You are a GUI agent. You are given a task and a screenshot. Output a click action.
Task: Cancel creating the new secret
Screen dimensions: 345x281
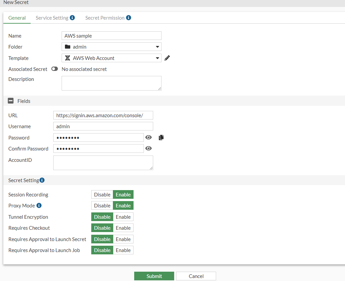pyautogui.click(x=196, y=276)
